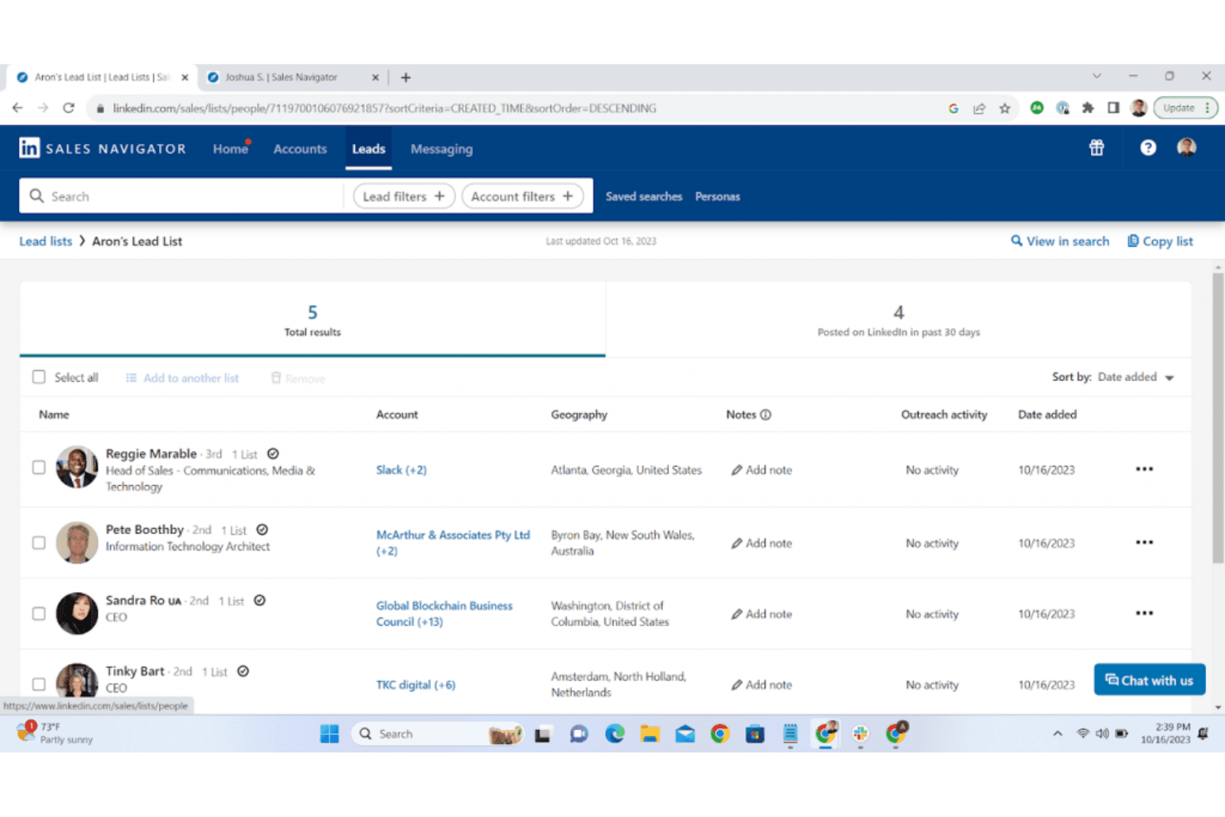Open Reggie Marable profile photo

[x=77, y=467]
